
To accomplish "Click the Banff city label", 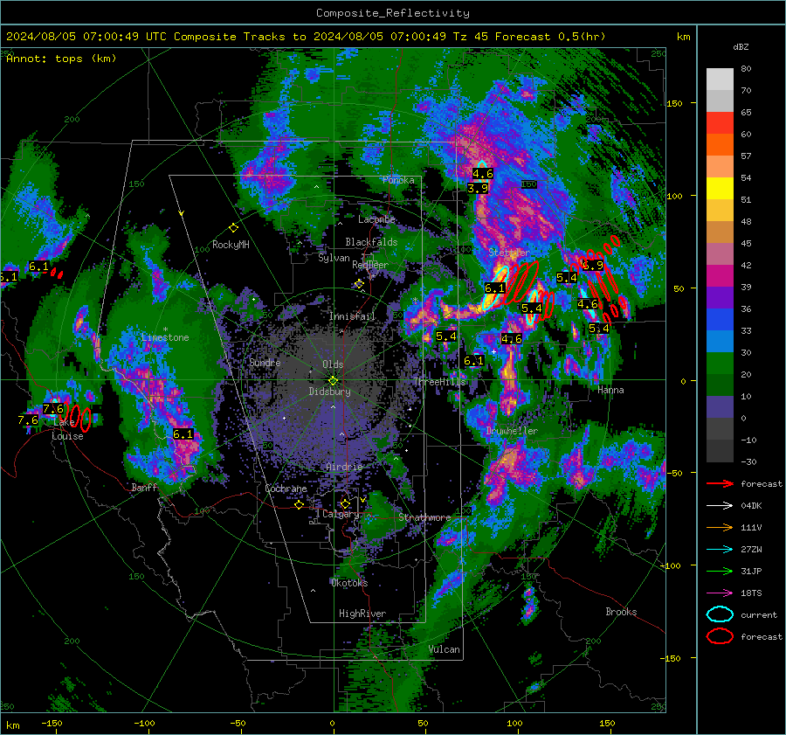I will click(144, 487).
